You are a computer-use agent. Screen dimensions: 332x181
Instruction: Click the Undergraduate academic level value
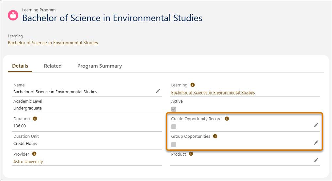pyautogui.click(x=27, y=108)
